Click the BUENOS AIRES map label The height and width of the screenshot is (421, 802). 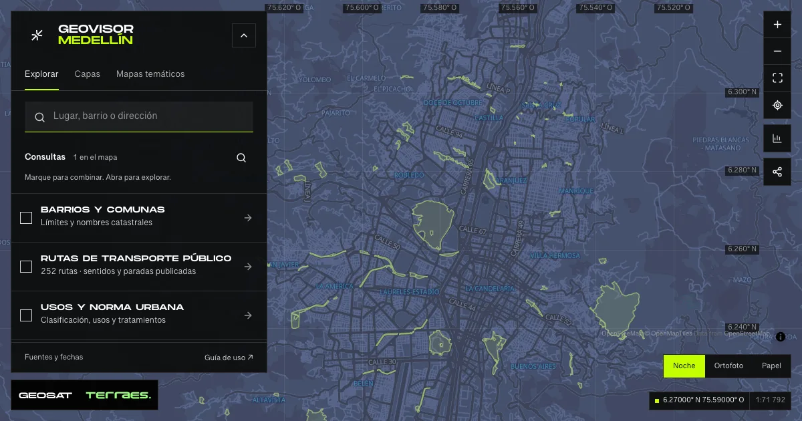[533, 367]
